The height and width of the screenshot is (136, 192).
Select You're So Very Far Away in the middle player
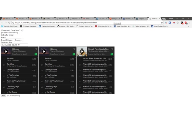coord(58,82)
